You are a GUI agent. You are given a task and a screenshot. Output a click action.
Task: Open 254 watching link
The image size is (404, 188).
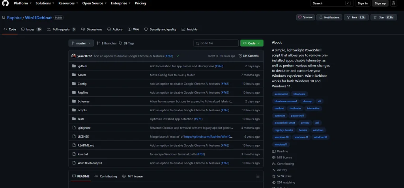point(284,182)
